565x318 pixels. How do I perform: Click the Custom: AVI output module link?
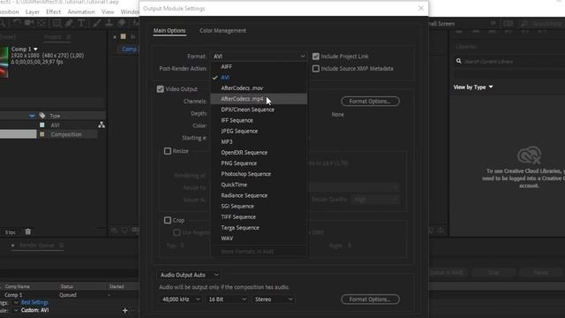tap(34, 310)
